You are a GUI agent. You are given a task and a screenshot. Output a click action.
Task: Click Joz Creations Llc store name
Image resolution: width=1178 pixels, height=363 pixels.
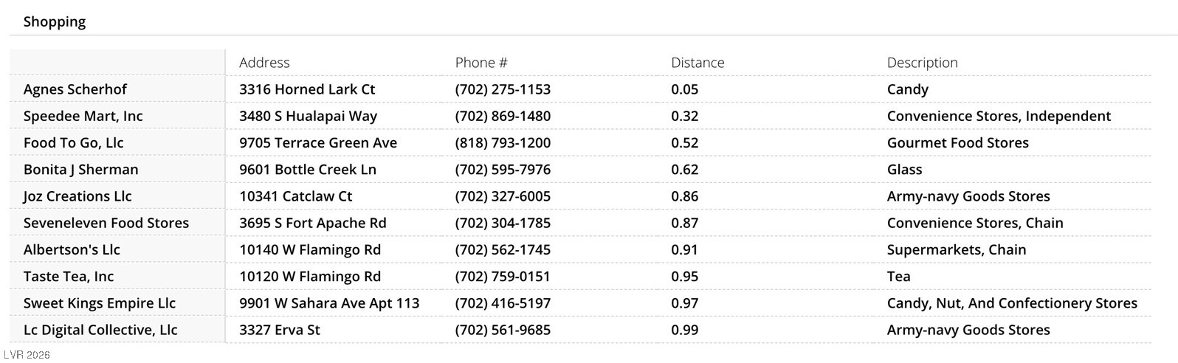pos(77,196)
